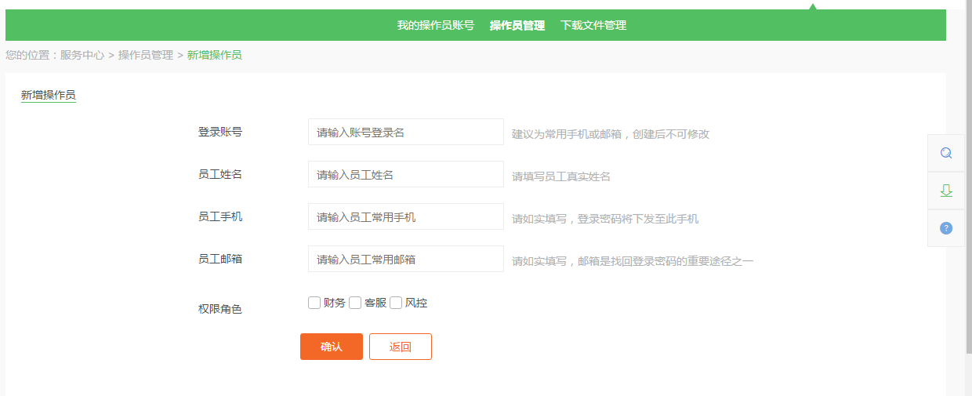This screenshot has height=396, width=972.
Task: Click the hint text 建议为常用手机或邮箱，创建后不可修改
Action: 611,134
